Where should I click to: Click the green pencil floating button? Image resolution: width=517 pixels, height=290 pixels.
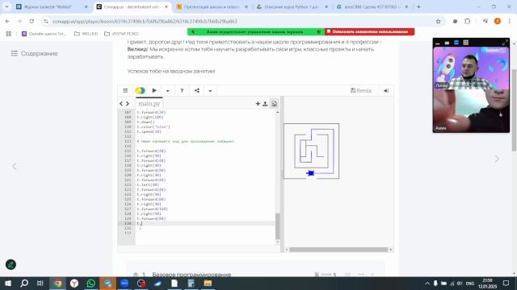tap(11, 264)
